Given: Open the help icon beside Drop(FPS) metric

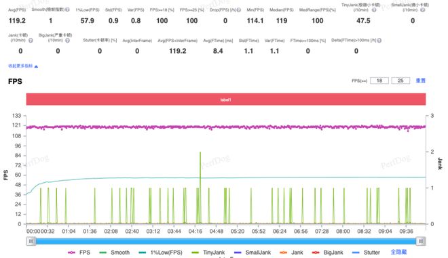Looking at the screenshot, I should point(239,9).
